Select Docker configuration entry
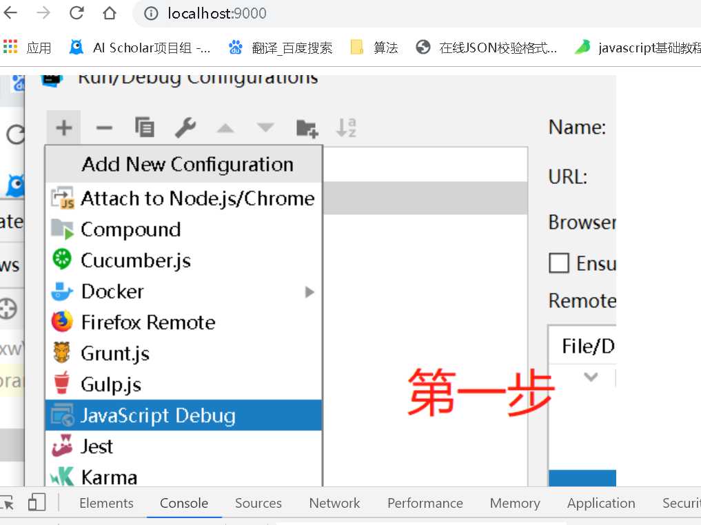 tap(184, 291)
